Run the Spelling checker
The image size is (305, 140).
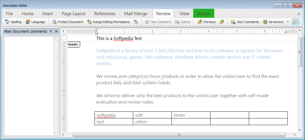pyautogui.click(x=13, y=22)
